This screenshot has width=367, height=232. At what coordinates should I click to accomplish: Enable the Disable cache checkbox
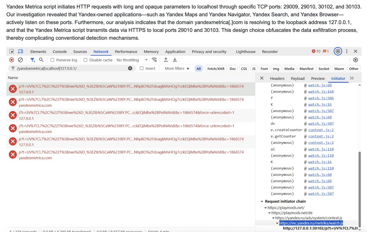[x=85, y=60]
